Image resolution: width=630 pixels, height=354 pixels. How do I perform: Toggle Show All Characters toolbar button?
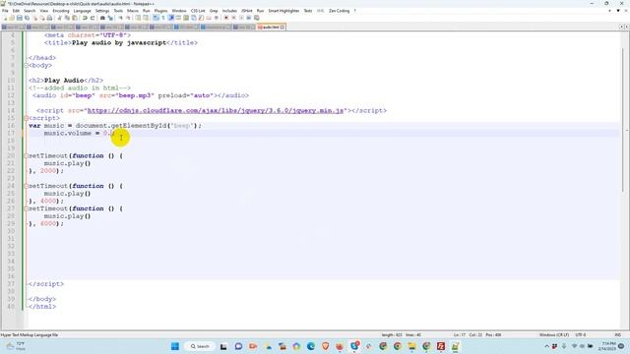[x=162, y=18]
